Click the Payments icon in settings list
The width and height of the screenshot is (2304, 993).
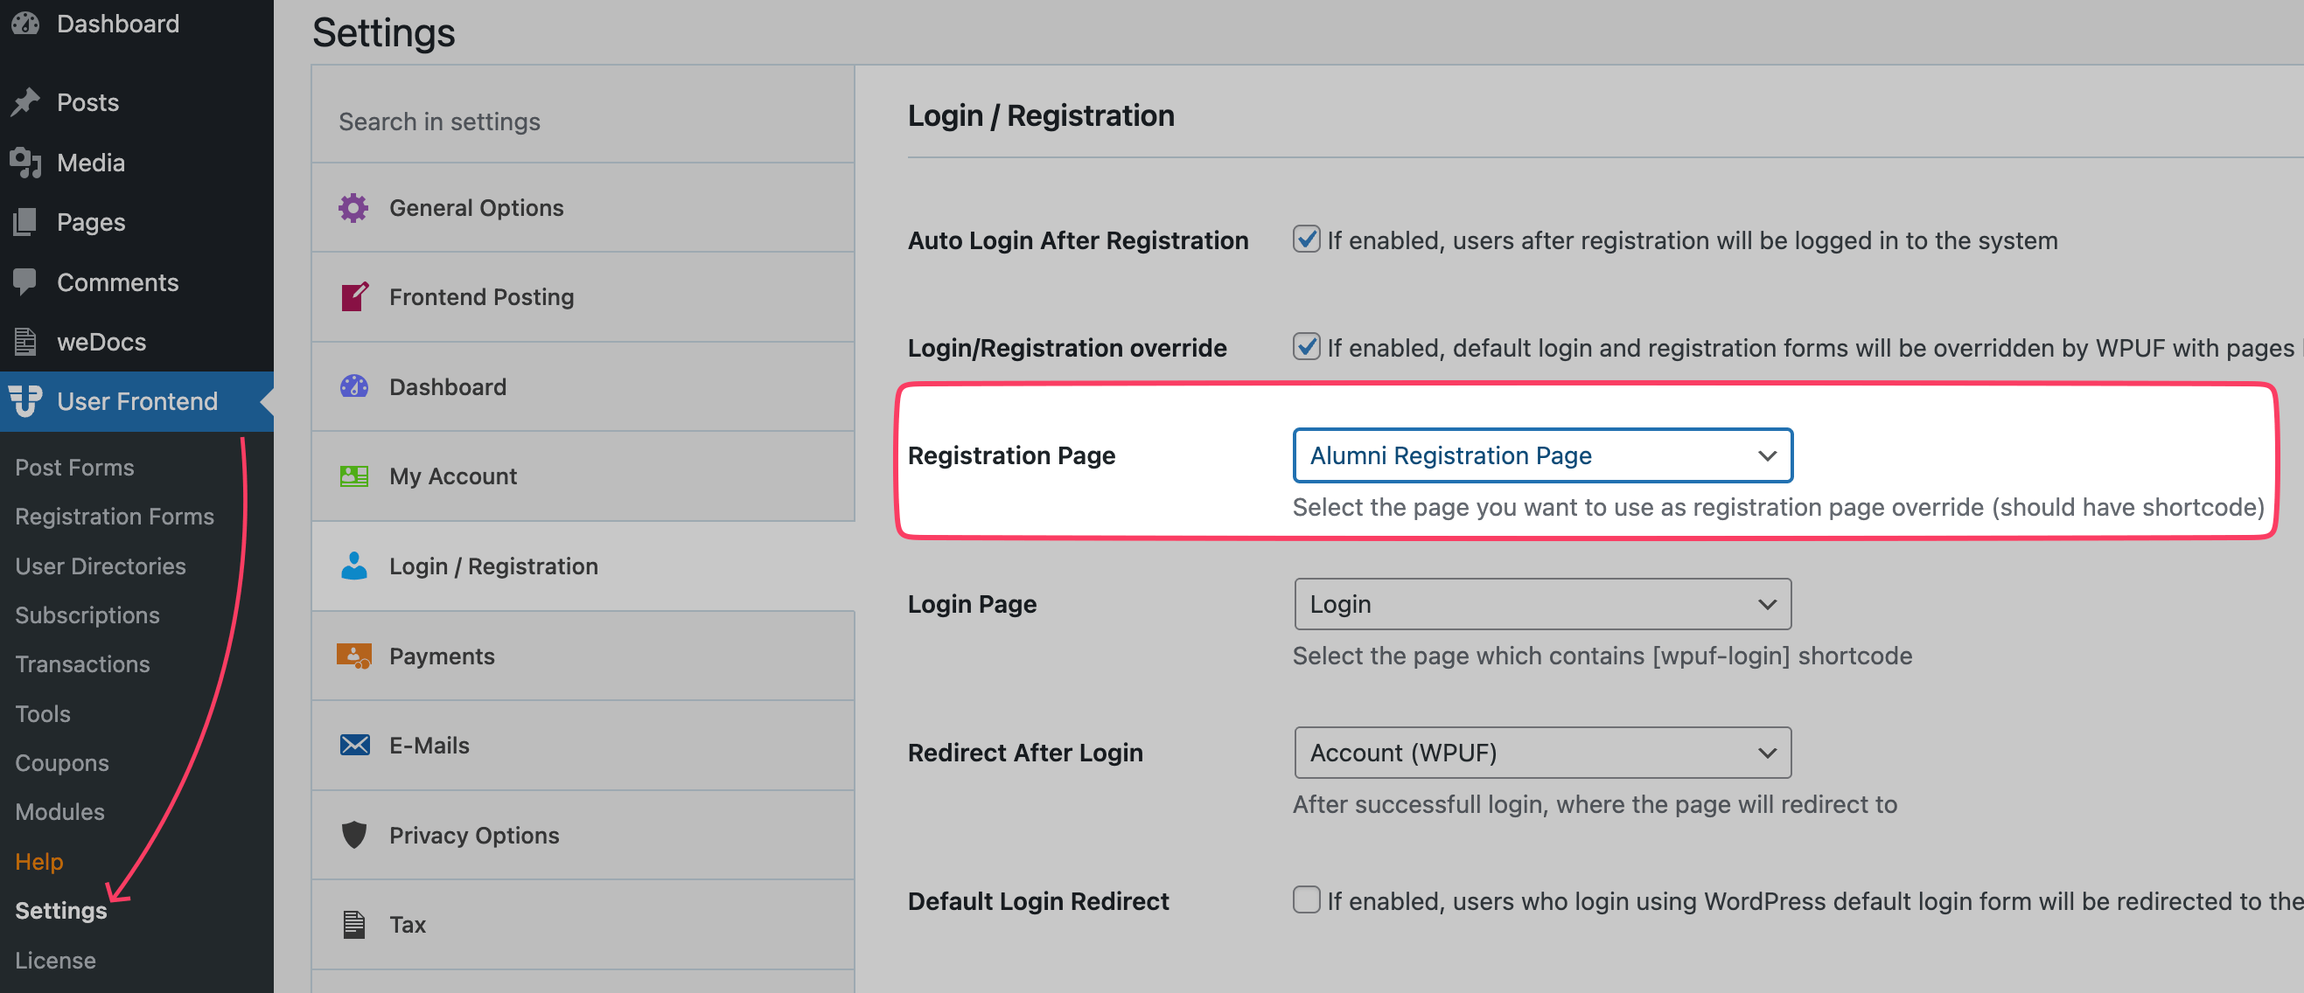[x=354, y=656]
